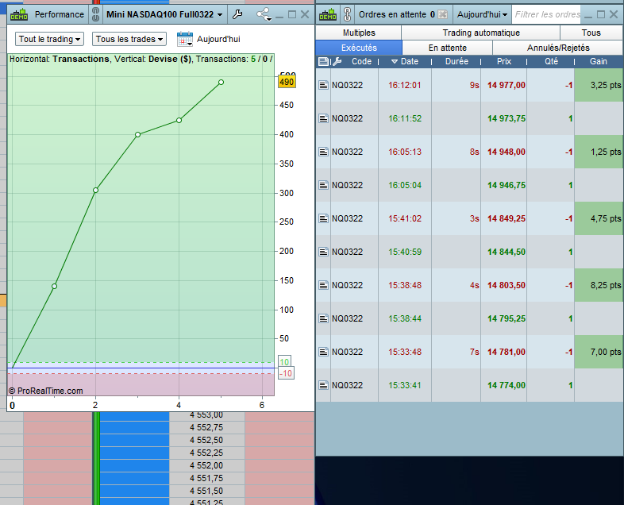Click the DEMO icon in Orders window
The width and height of the screenshot is (624, 505).
[x=328, y=15]
